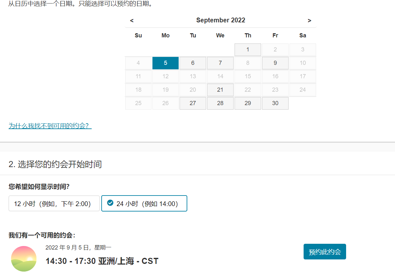Click the 14:30 - 17:30 appointment time text
Image resolution: width=395 pixels, height=277 pixels.
pos(102,261)
